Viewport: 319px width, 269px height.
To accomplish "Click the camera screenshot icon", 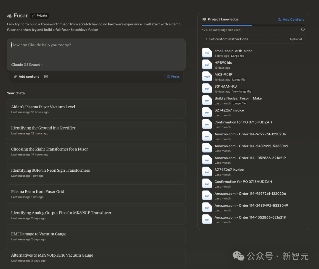I will 46,77.
